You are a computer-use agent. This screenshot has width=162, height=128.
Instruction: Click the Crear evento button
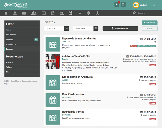pyautogui.click(x=149, y=23)
